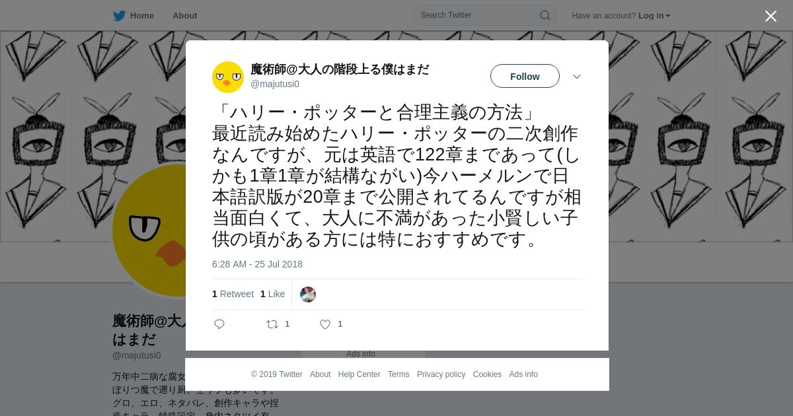This screenshot has width=793, height=416.
Task: Open the majutusi0 chick avatar in the tweet
Action: (x=228, y=77)
